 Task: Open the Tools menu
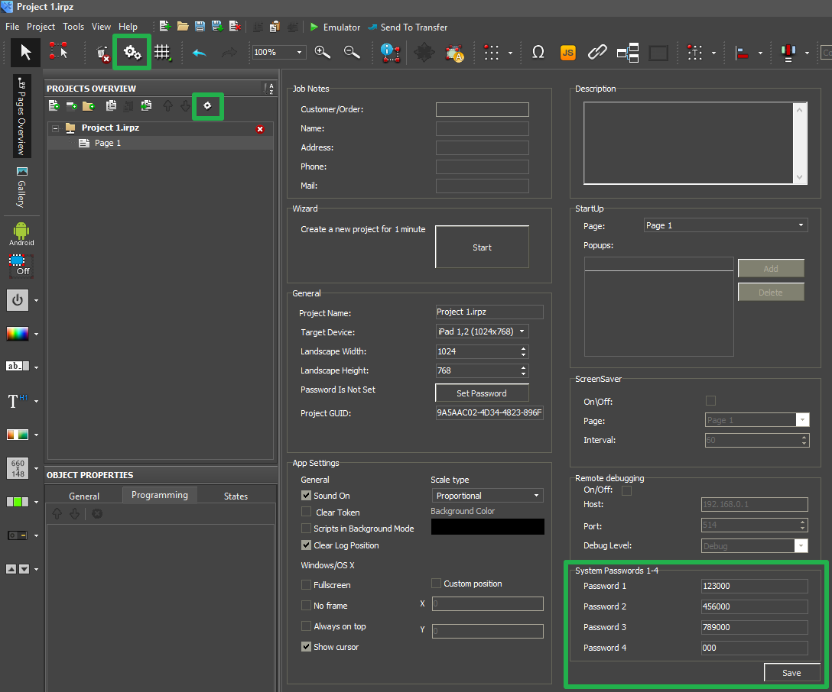tap(73, 27)
